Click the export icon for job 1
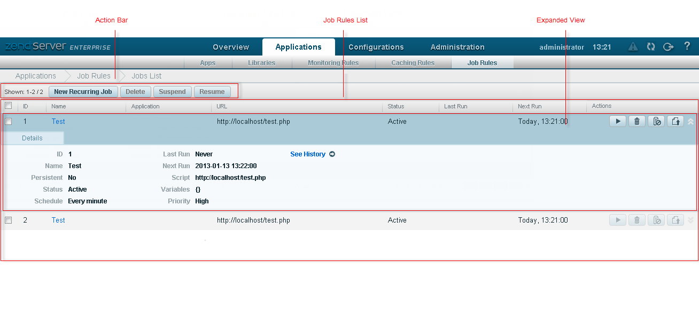This screenshot has width=699, height=324. [675, 122]
